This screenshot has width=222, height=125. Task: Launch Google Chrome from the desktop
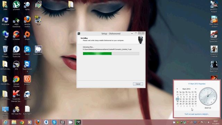tap(16, 81)
